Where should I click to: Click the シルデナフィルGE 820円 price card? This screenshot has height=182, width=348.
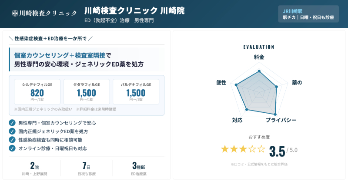pos(37,91)
